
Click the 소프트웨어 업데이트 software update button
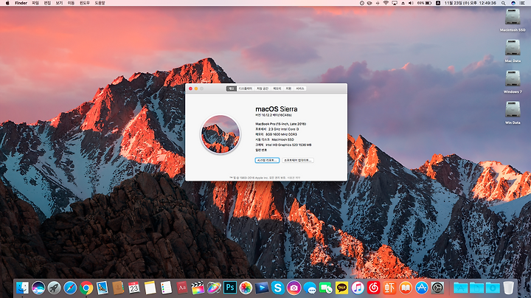click(298, 160)
